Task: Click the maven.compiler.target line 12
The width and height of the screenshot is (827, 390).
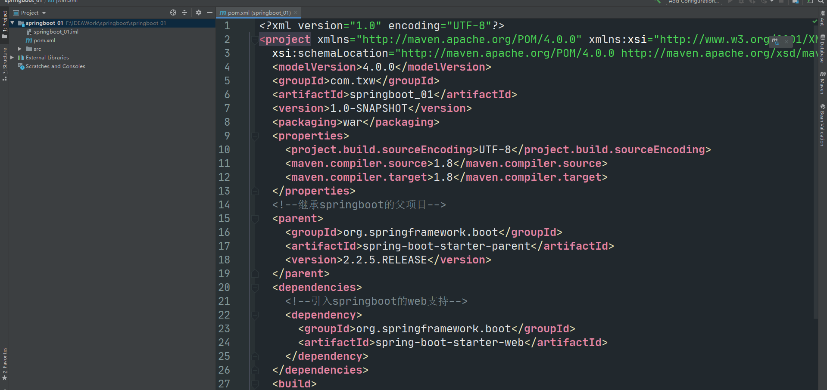Action: click(446, 177)
